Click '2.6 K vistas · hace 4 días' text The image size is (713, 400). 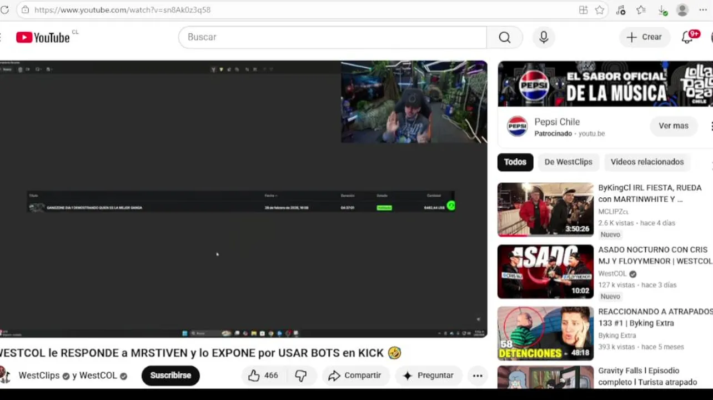pyautogui.click(x=636, y=223)
